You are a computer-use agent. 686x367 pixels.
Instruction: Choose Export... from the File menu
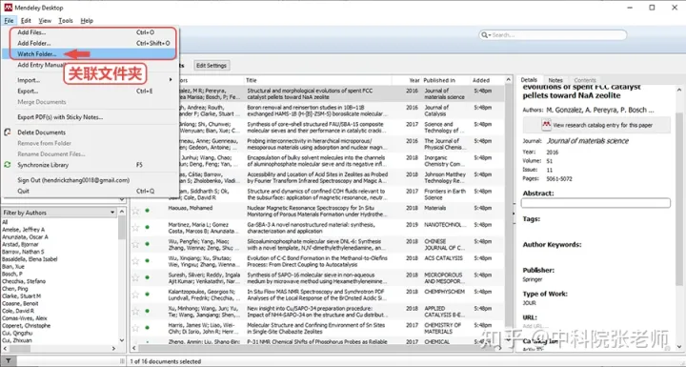point(90,92)
